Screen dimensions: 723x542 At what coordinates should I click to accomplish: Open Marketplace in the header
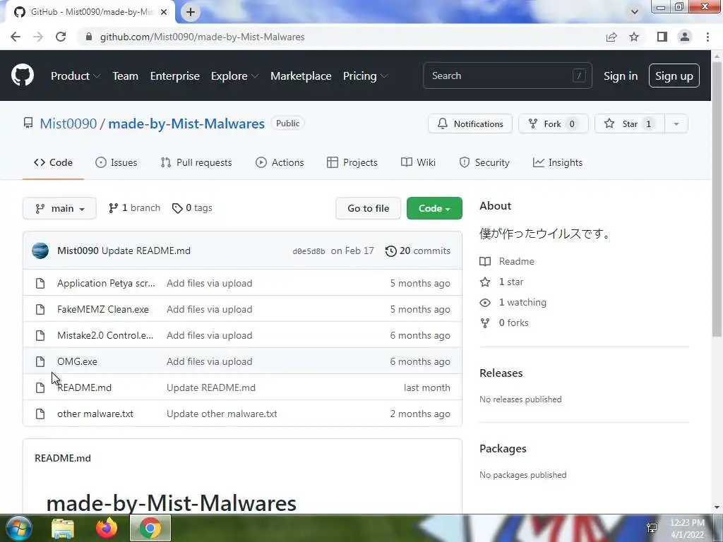coord(301,76)
